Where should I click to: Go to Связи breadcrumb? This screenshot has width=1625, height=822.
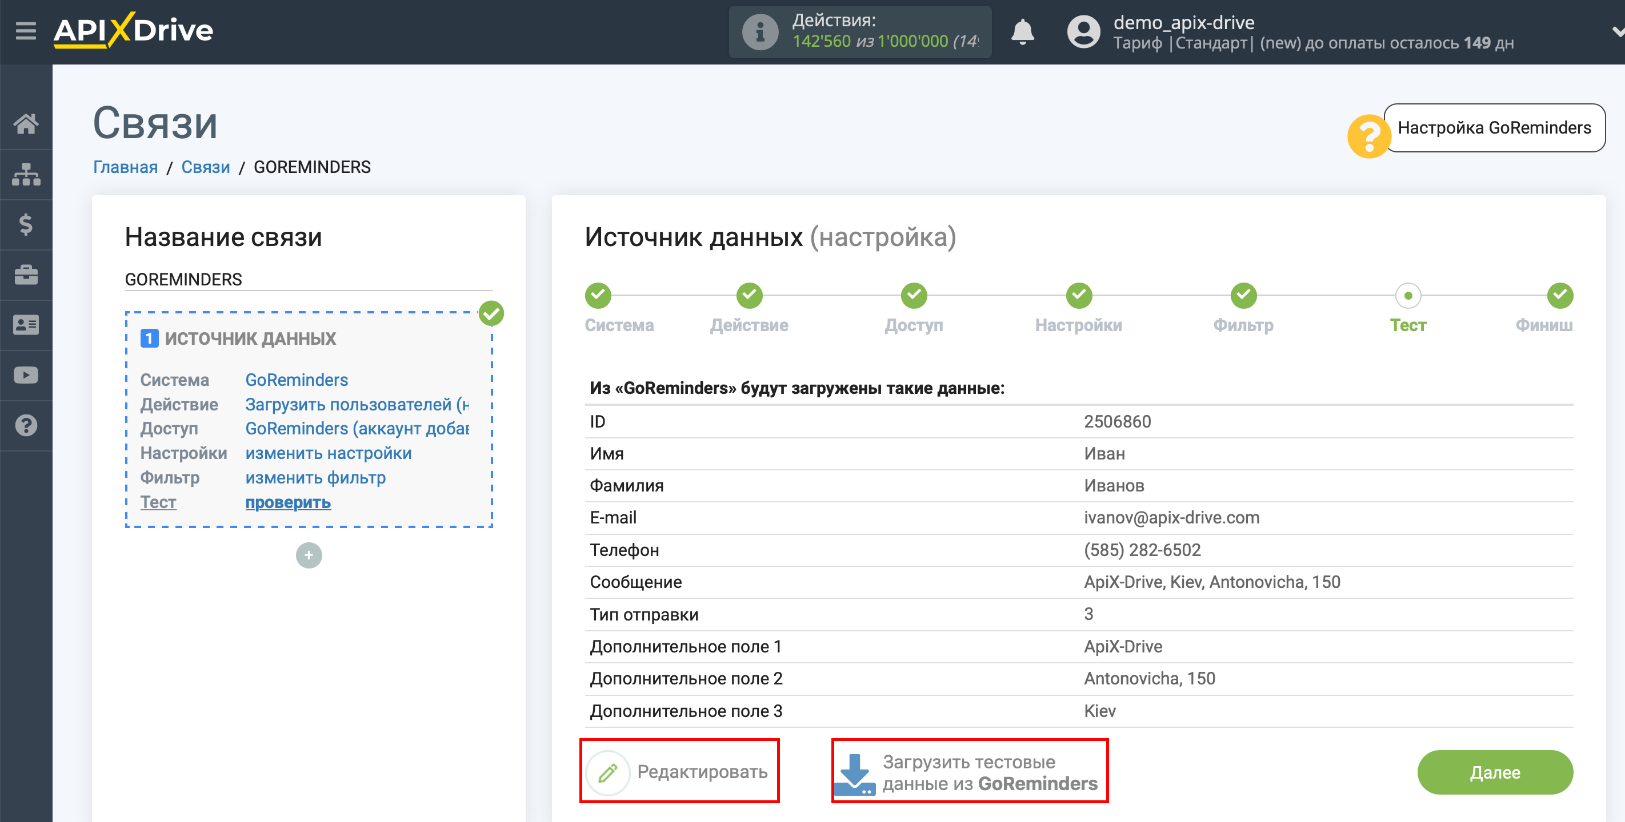(206, 167)
